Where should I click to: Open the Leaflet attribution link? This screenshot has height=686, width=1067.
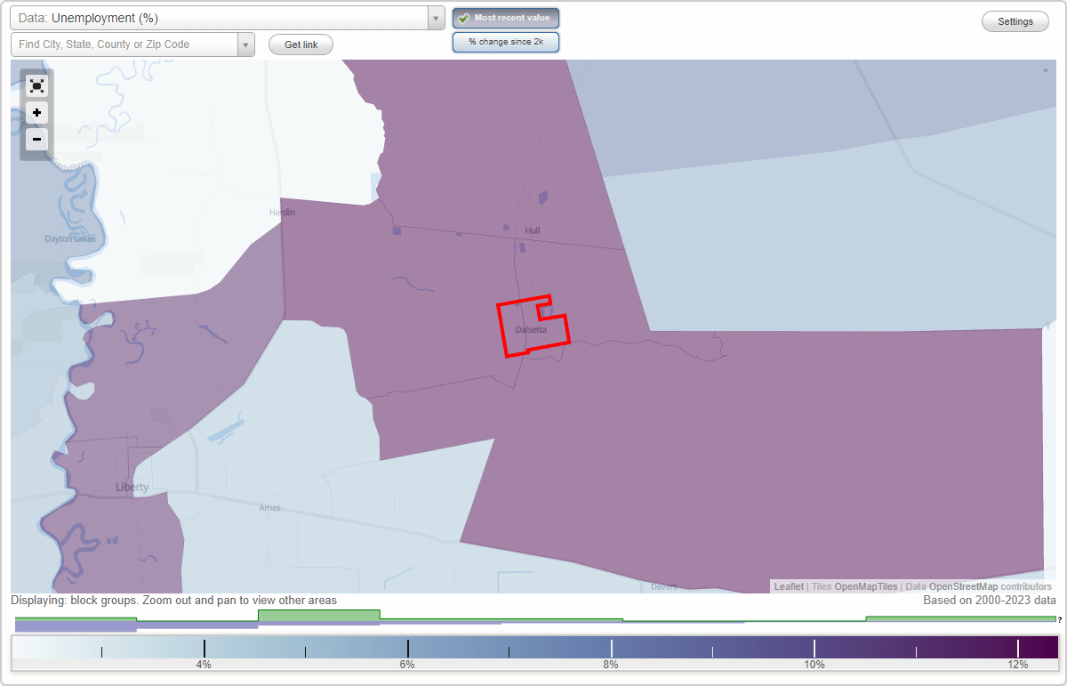788,586
